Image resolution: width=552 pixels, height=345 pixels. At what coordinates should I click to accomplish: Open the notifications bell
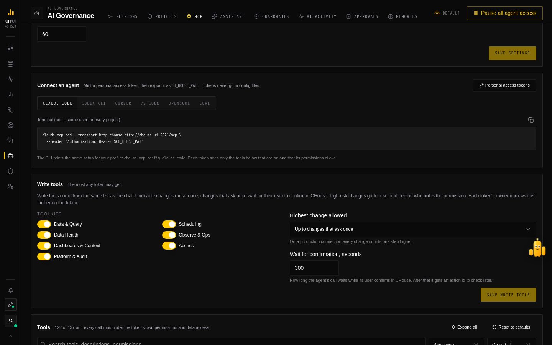point(11,291)
